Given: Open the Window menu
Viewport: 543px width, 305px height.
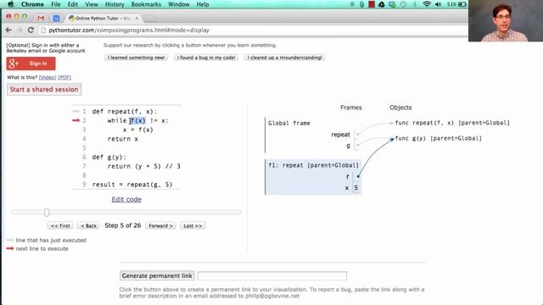Looking at the screenshot, I should [x=179, y=4].
